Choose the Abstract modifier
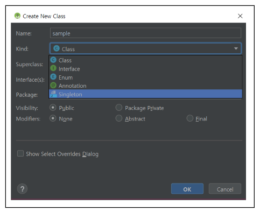This screenshot has width=260, height=212. (x=119, y=118)
